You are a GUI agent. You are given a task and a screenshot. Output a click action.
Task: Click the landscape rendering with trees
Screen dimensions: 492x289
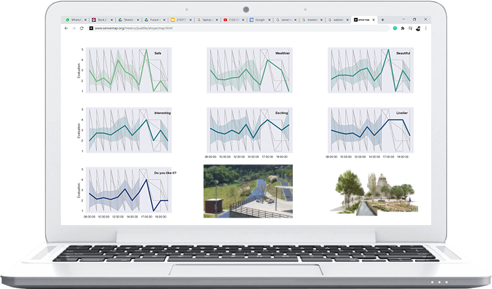(x=369, y=192)
